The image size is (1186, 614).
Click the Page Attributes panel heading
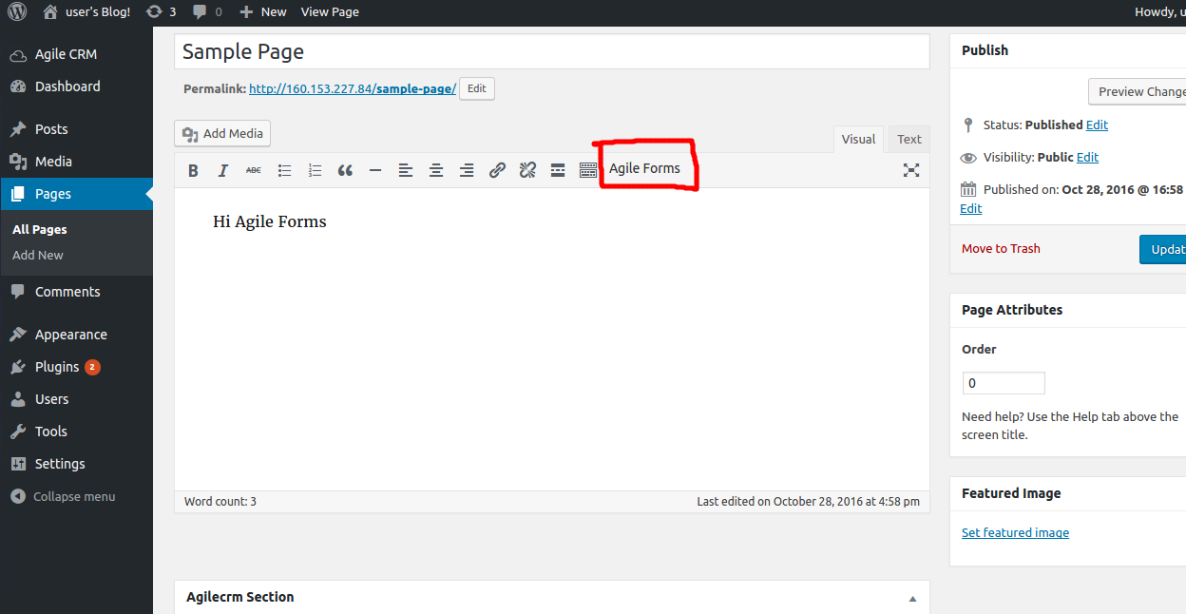(x=1012, y=310)
